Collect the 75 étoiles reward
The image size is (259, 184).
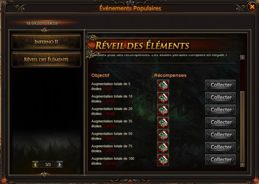coord(220,147)
